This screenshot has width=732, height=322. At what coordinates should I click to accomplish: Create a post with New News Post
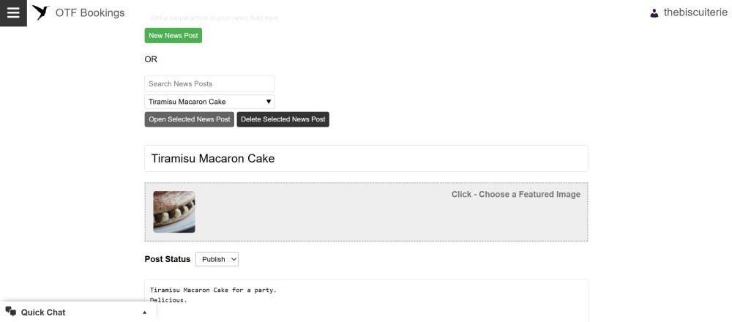(x=173, y=35)
